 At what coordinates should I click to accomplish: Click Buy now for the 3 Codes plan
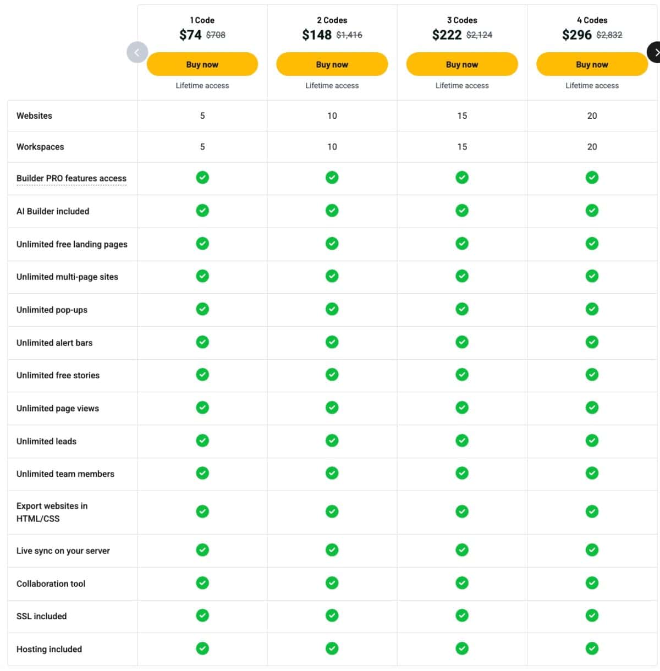(x=462, y=64)
